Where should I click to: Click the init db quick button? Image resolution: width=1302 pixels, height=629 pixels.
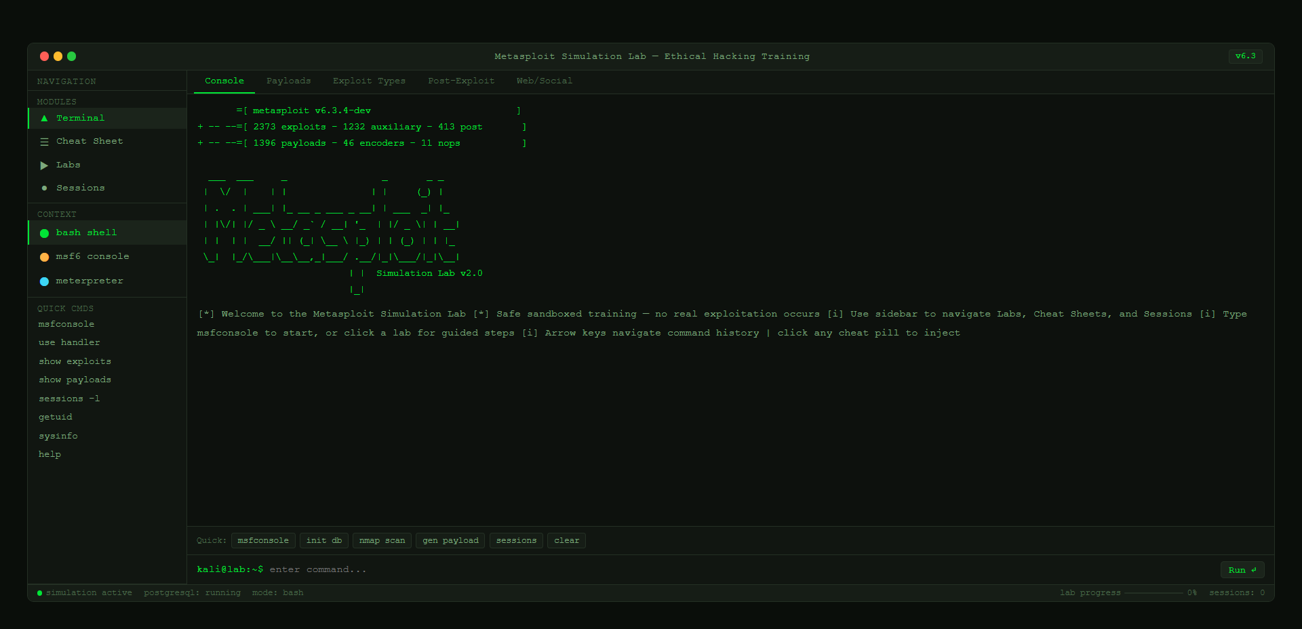(324, 540)
